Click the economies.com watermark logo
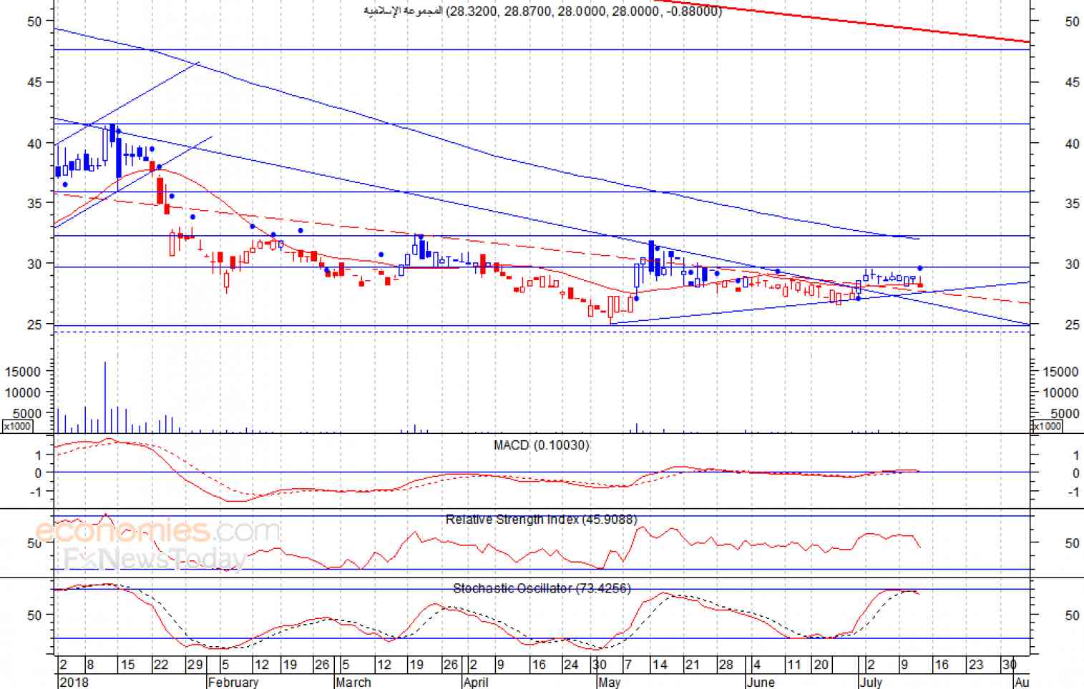Screen dimensions: 1084x689 tap(157, 532)
